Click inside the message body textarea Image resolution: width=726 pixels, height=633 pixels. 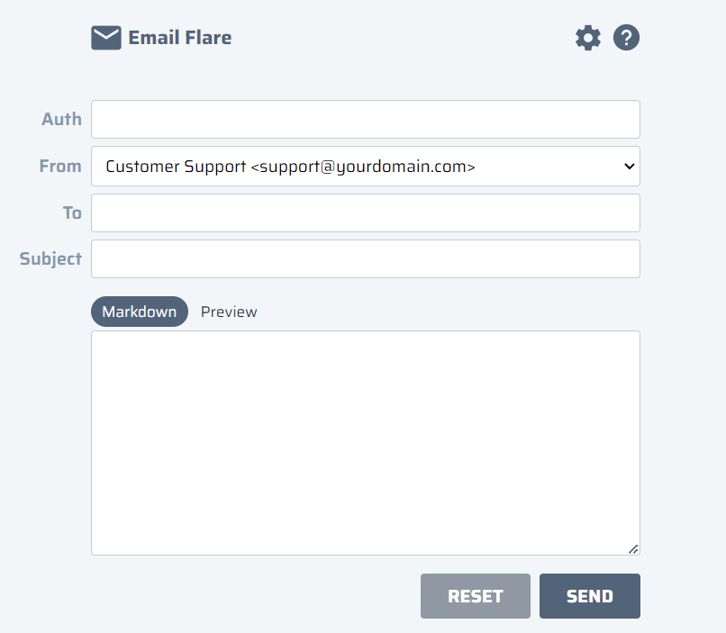point(365,441)
